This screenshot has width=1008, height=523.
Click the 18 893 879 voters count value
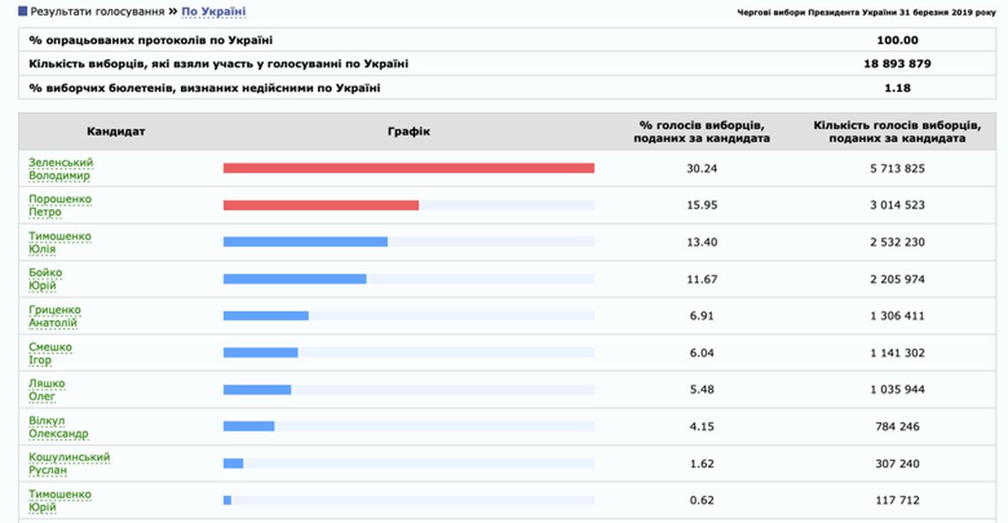(x=897, y=64)
